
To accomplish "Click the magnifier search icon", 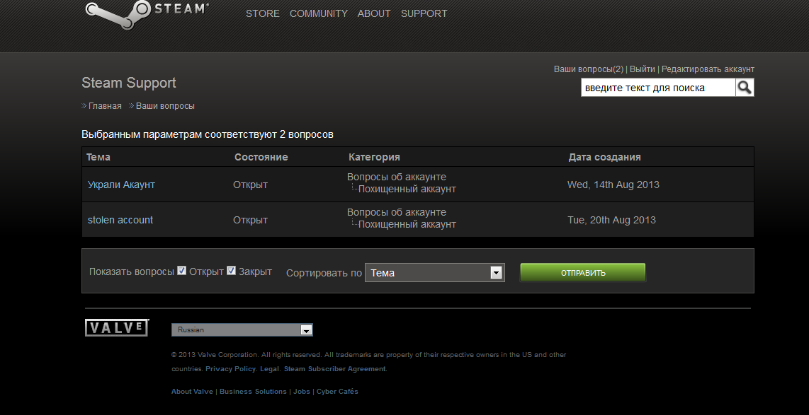I will click(x=745, y=88).
